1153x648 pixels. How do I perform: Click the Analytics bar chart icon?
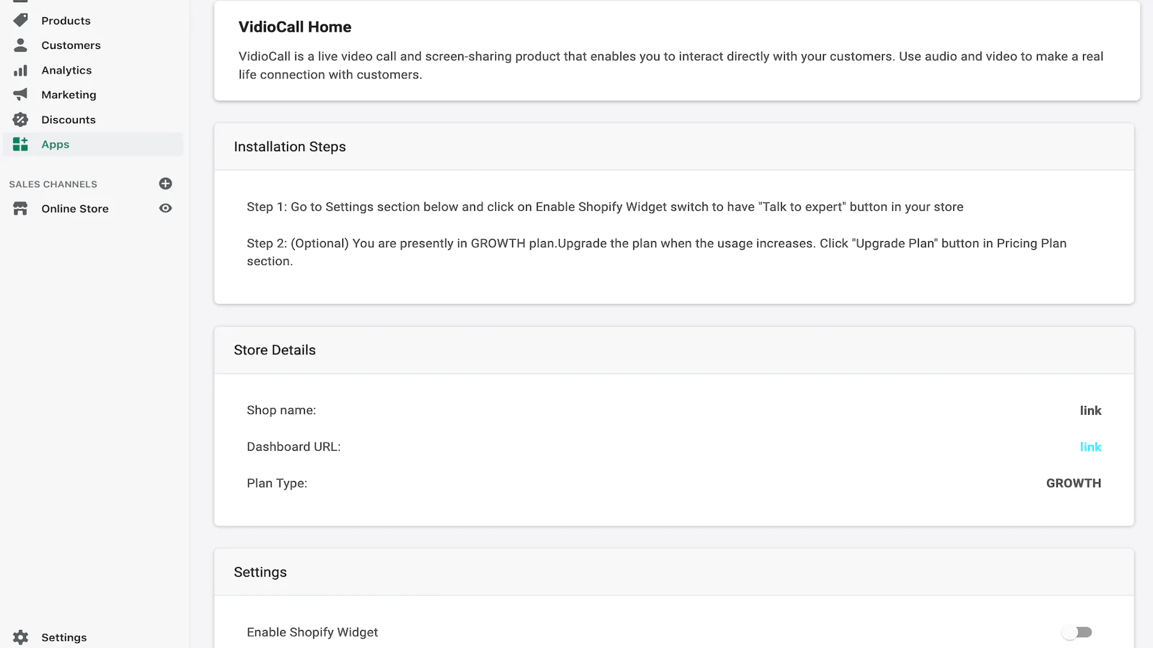pos(20,70)
